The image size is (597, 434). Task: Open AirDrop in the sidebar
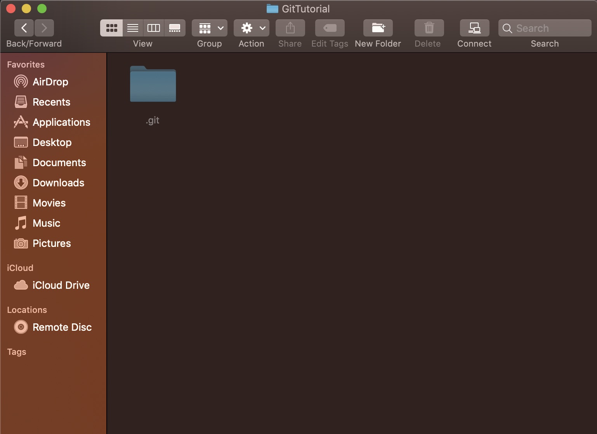[x=54, y=82]
